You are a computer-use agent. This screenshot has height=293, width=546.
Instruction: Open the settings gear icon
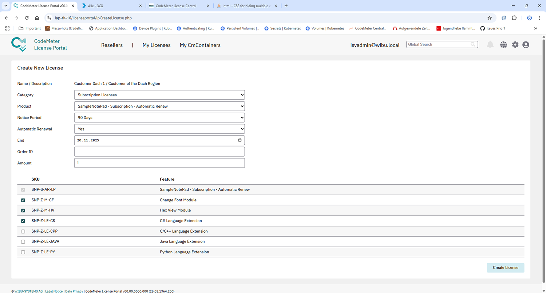tap(515, 45)
